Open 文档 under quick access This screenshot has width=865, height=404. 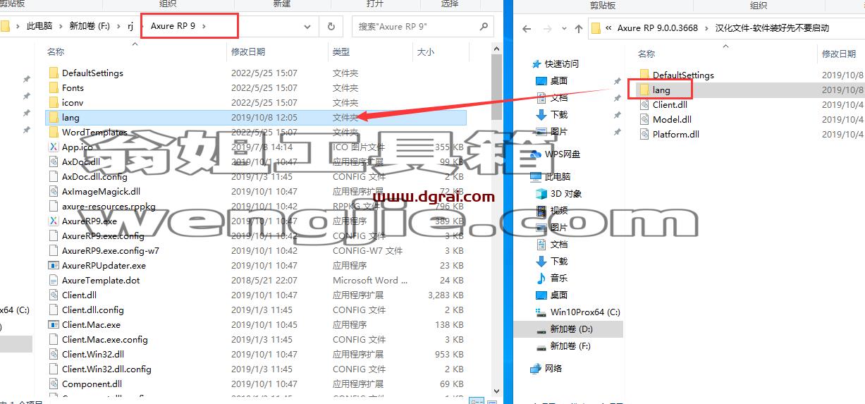(559, 97)
